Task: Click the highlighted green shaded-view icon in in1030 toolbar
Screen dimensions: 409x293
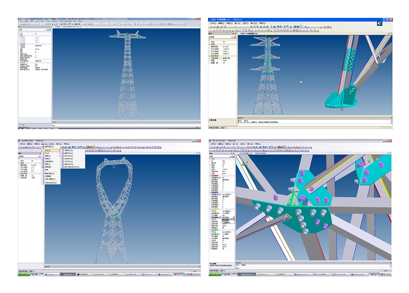Action: [x=88, y=147]
